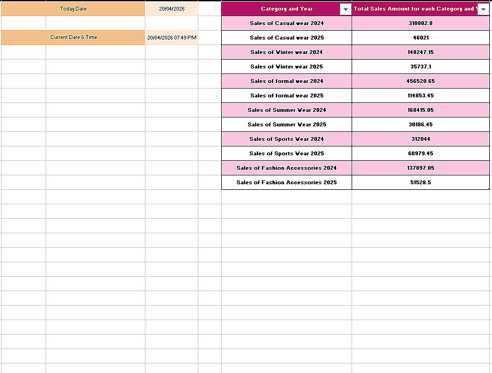Select the value 60979.45
This screenshot has height=373, width=492.
[421, 153]
